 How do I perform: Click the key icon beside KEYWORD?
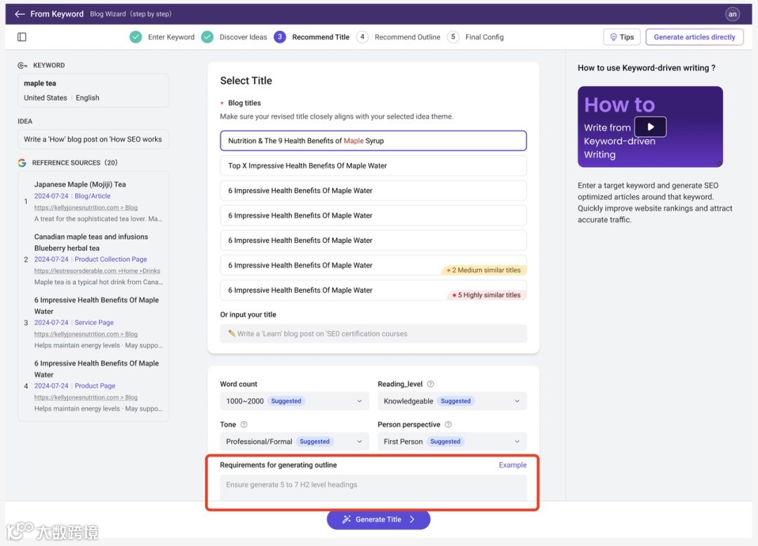tap(22, 65)
